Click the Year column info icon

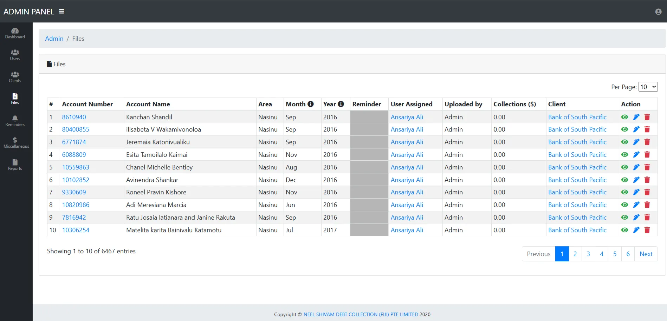coord(341,104)
